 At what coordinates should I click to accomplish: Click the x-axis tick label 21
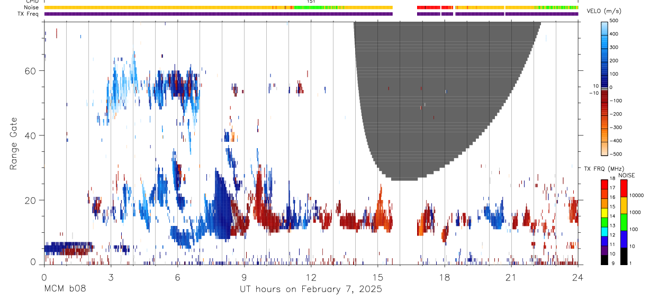point(511,277)
